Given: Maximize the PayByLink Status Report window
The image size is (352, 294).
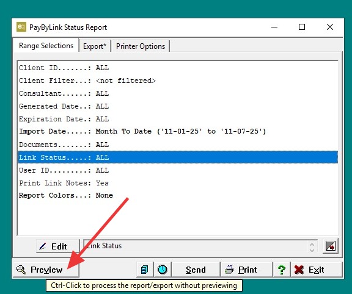Looking at the screenshot, I should (302, 27).
